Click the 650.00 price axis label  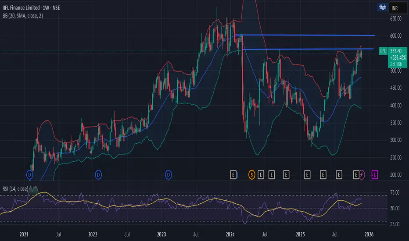pos(396,18)
